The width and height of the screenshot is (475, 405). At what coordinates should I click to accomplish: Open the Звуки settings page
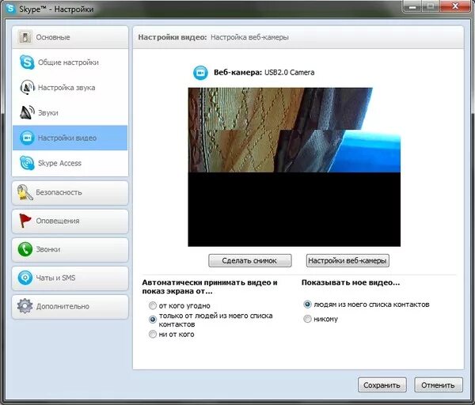[x=70, y=112]
